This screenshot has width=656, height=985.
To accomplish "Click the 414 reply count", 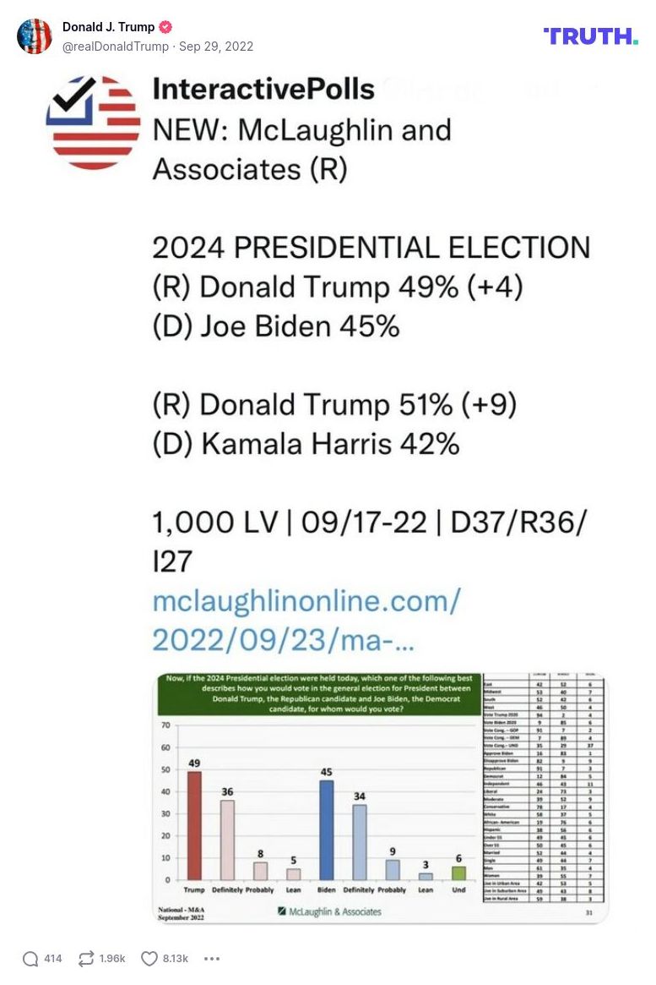I will (x=52, y=958).
